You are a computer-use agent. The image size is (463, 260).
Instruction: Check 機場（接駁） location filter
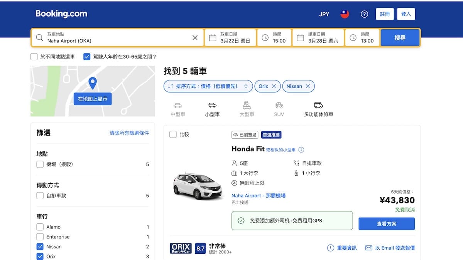pyautogui.click(x=40, y=164)
